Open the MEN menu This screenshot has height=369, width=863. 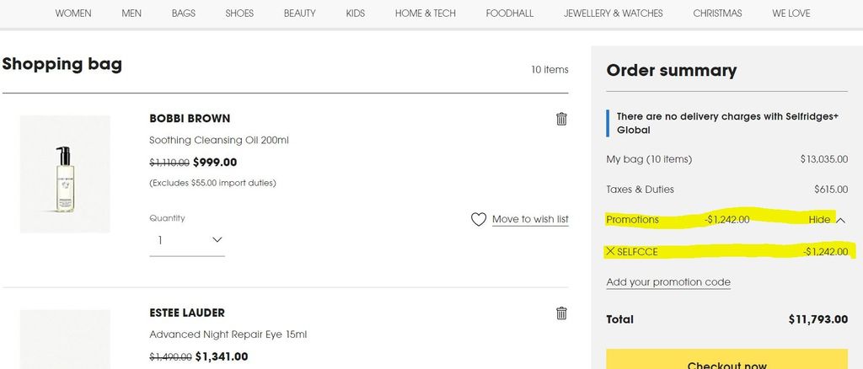click(x=131, y=13)
